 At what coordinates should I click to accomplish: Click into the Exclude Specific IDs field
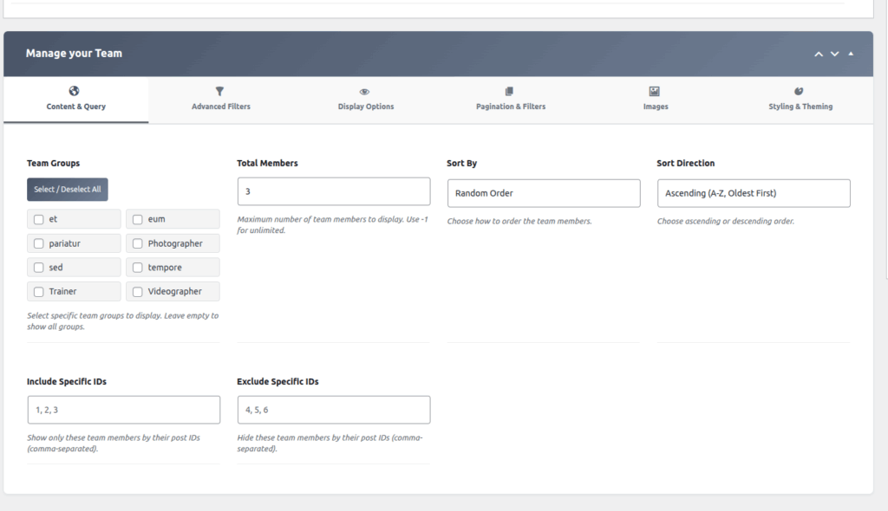(x=333, y=410)
